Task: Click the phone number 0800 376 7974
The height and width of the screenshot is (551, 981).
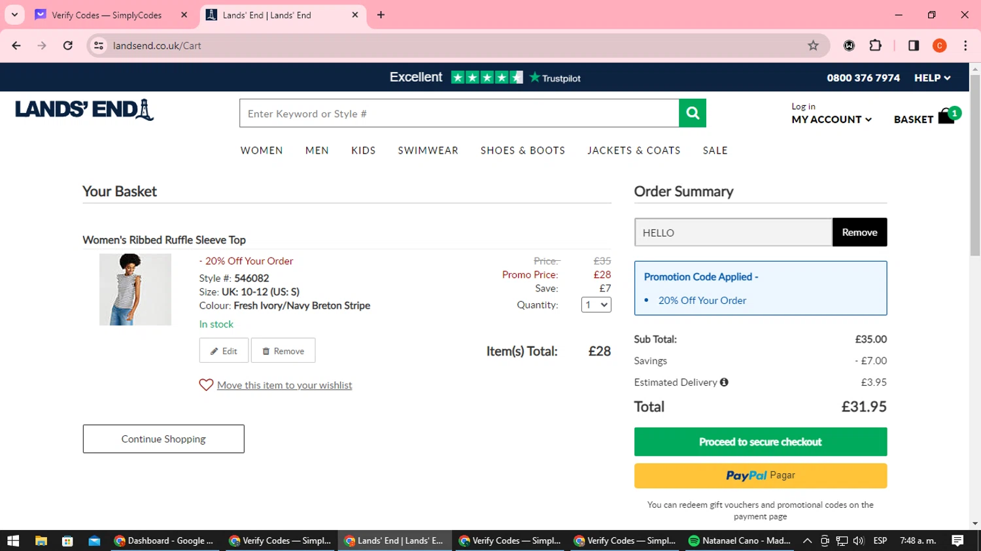Action: pos(863,78)
